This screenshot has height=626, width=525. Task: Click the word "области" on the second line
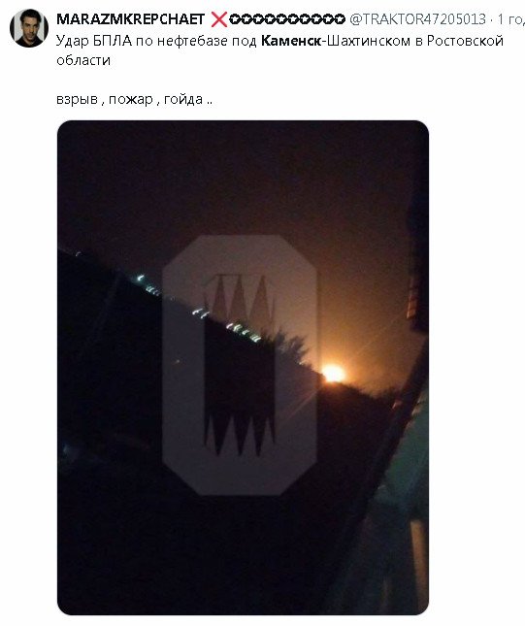tap(83, 60)
